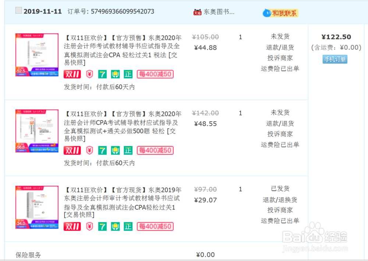Open the 通关必做500题 book thumbnail
The image size is (368, 261).
(37, 131)
